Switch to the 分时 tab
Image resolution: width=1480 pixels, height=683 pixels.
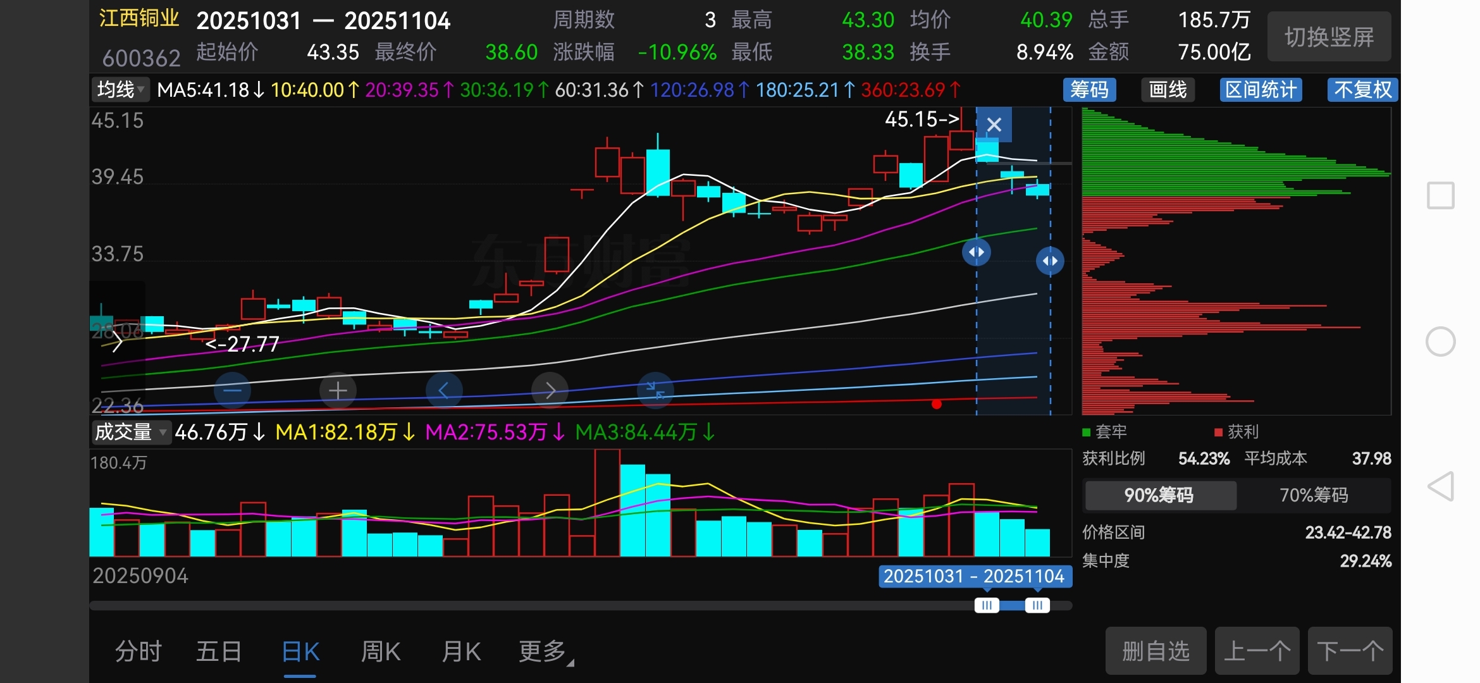[138, 651]
